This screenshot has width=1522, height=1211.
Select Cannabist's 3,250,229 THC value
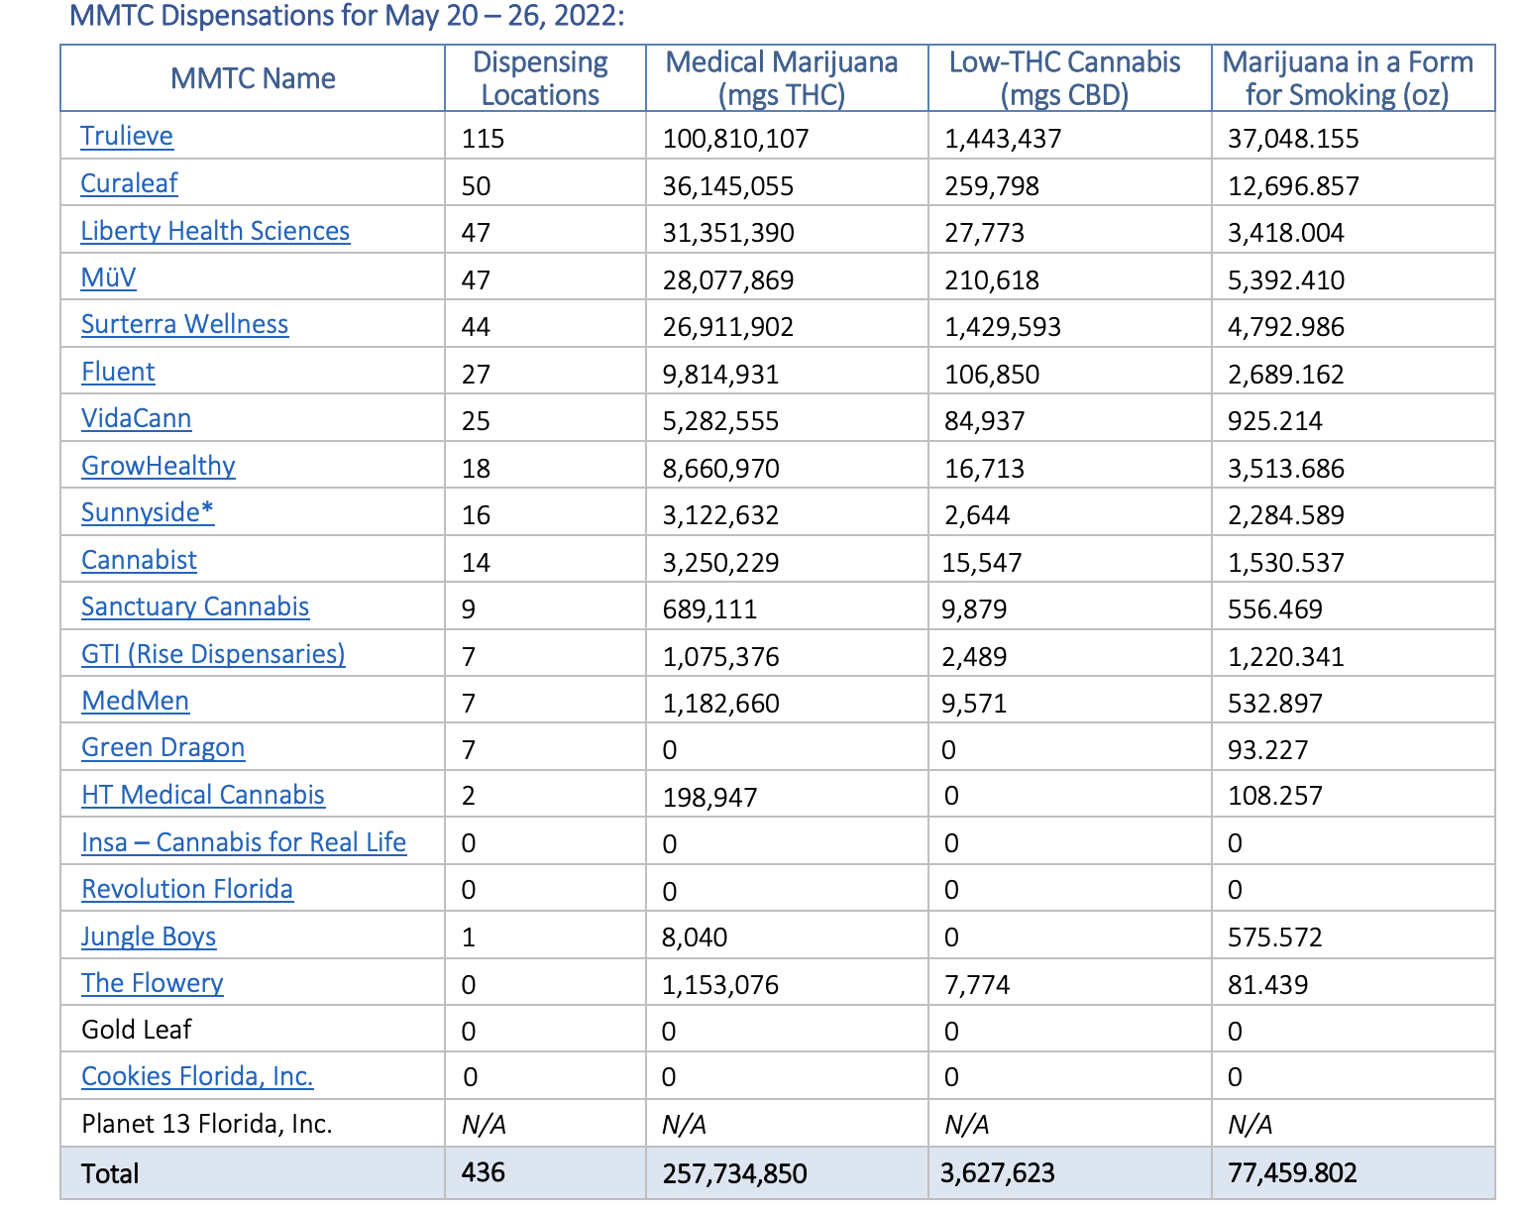tap(721, 563)
